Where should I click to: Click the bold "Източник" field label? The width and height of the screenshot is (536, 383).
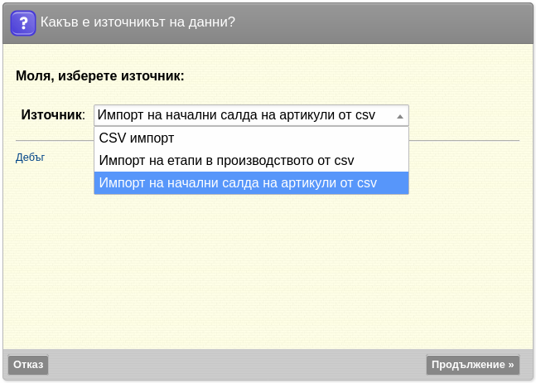click(x=51, y=115)
